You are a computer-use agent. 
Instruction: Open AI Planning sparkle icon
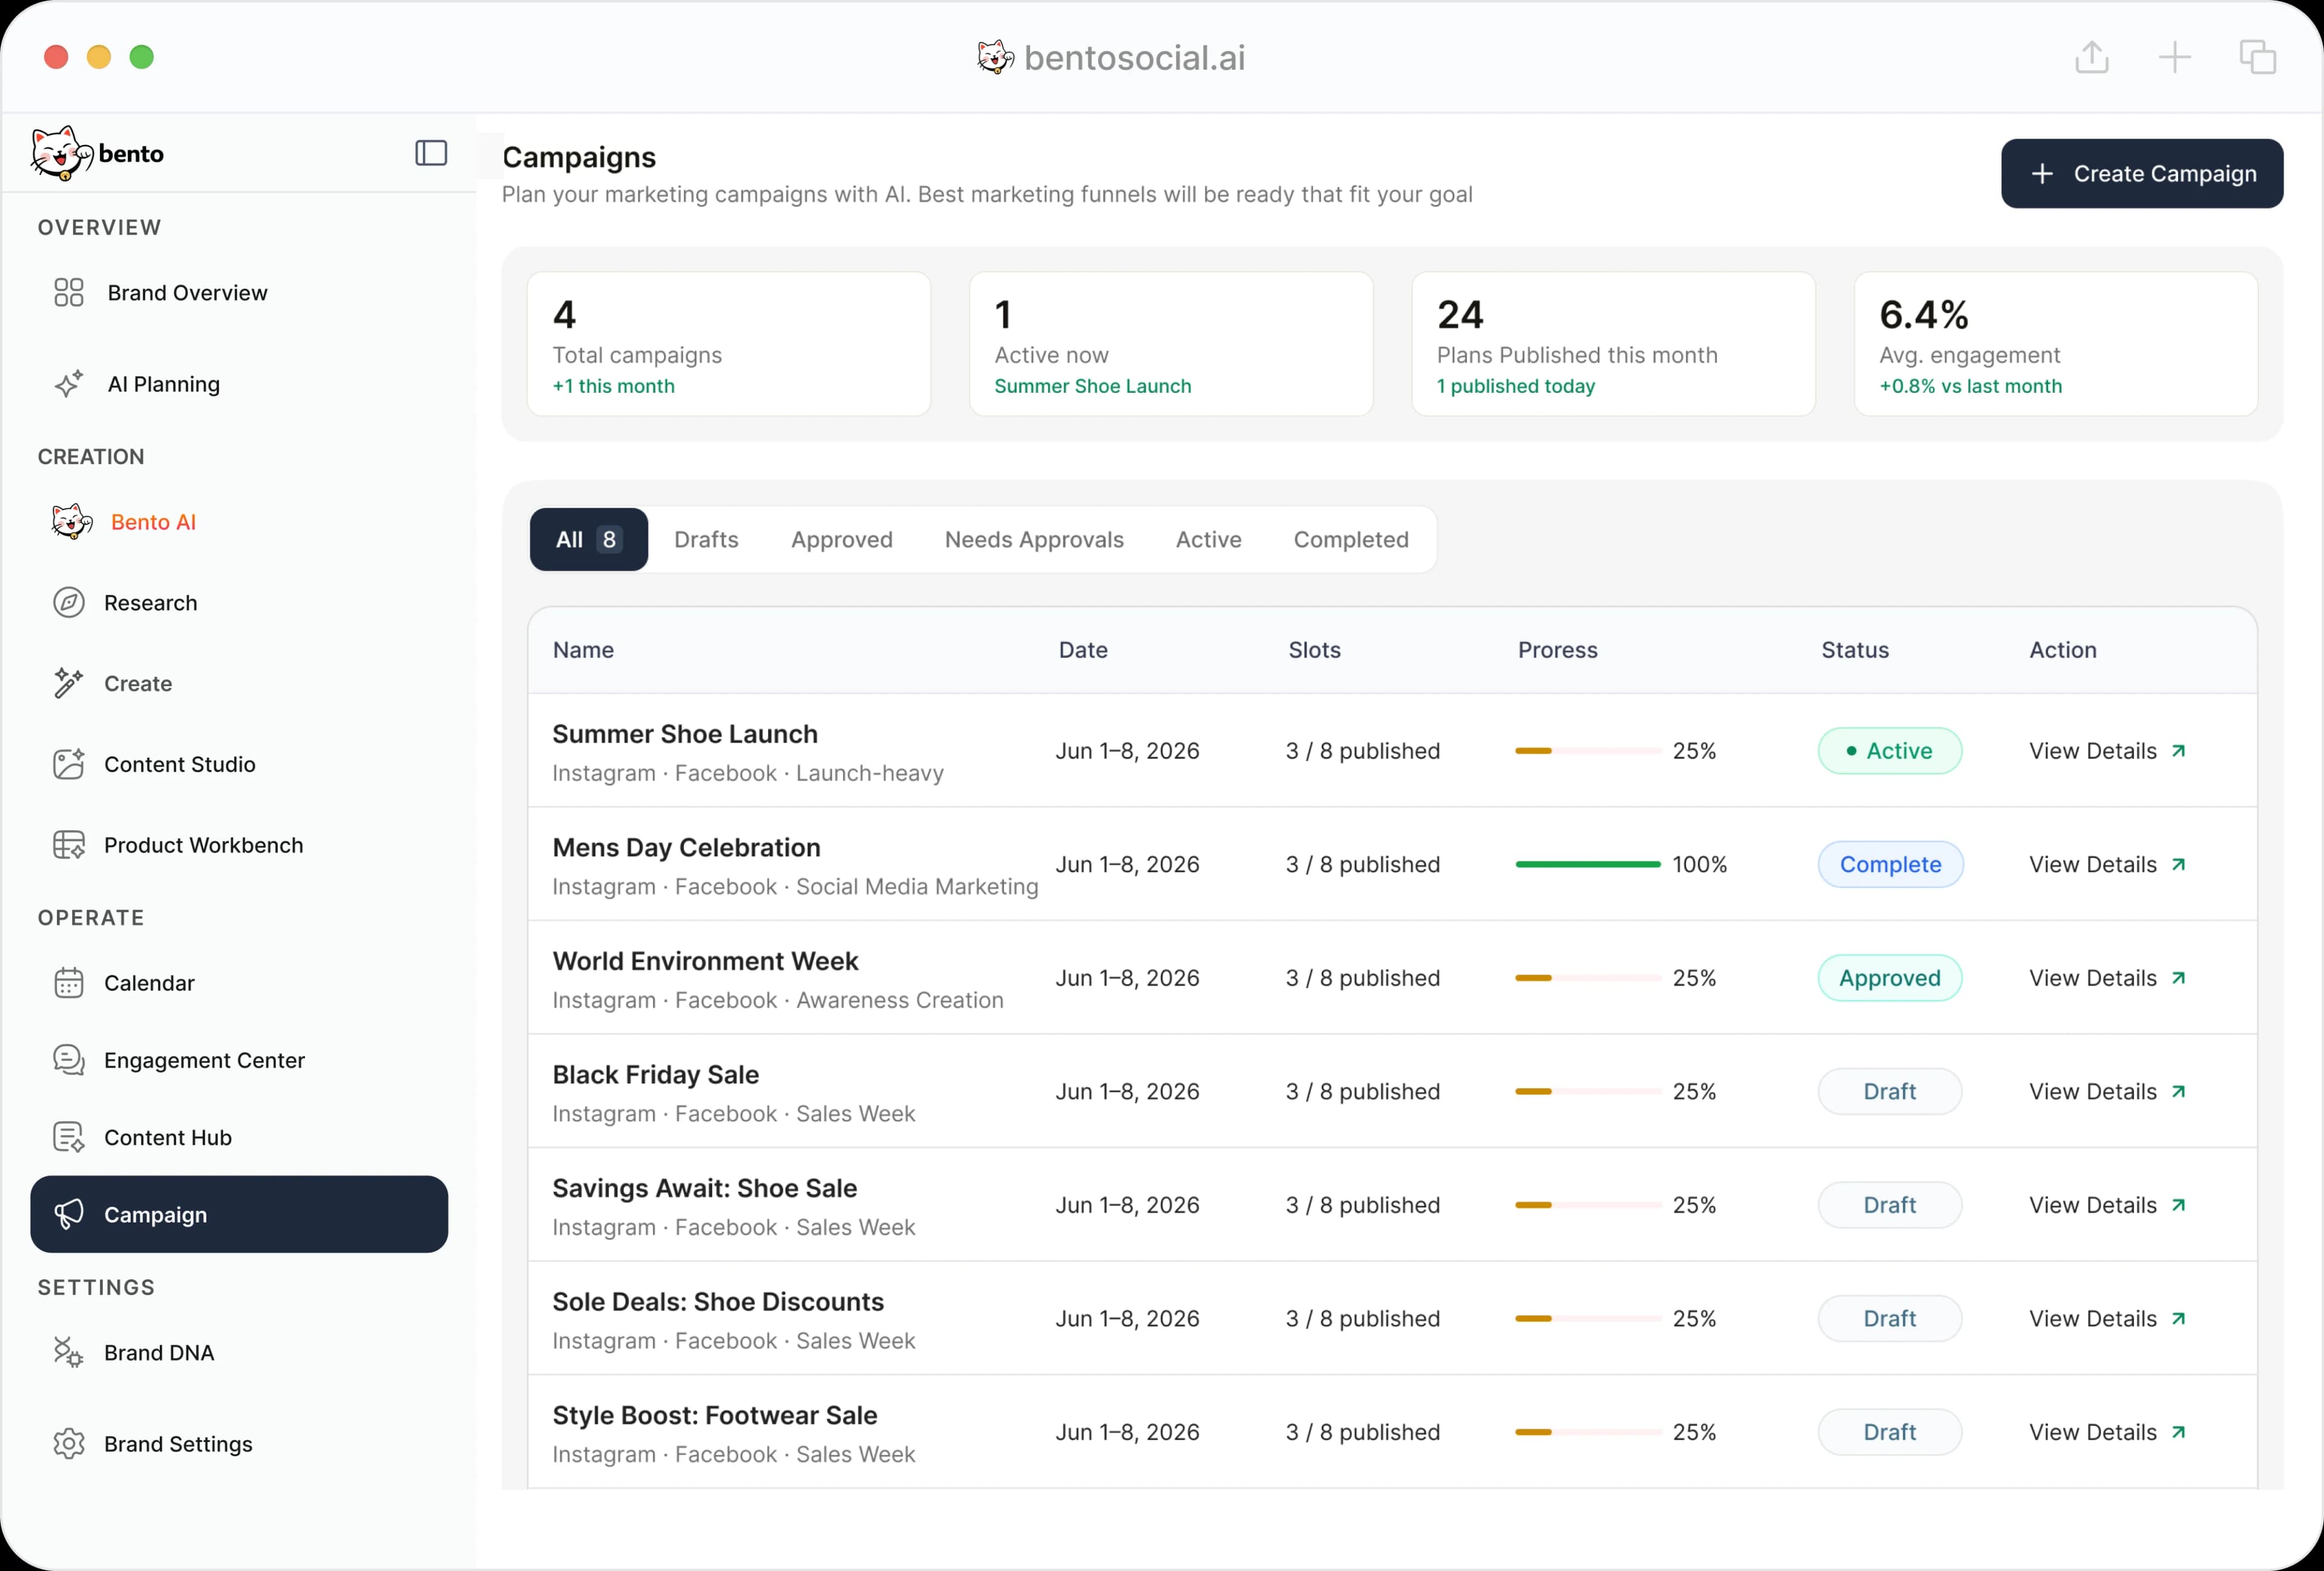point(69,384)
